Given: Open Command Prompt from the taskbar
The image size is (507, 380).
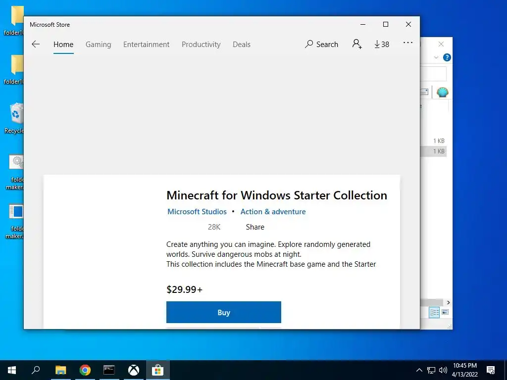Looking at the screenshot, I should [x=109, y=370].
